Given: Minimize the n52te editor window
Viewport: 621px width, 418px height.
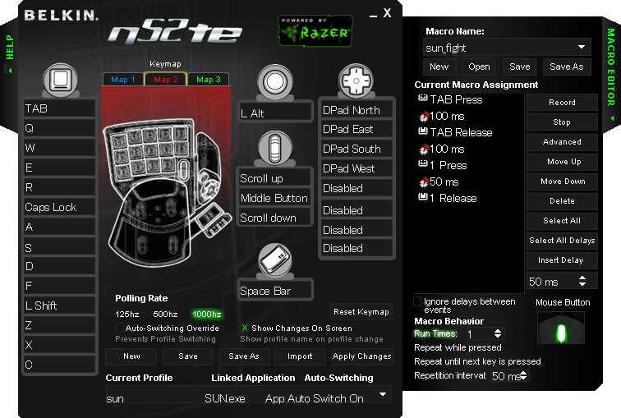Looking at the screenshot, I should coord(373,16).
